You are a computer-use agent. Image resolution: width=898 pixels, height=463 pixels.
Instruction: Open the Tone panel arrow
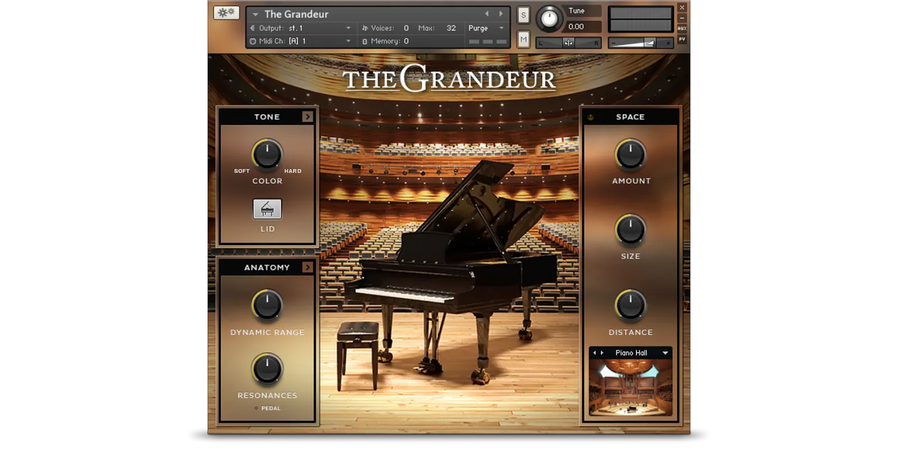307,117
